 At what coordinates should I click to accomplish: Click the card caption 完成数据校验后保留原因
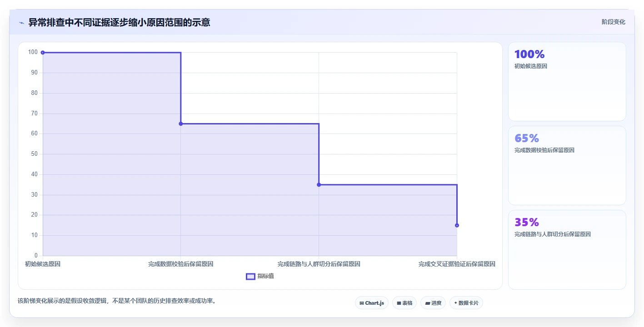(x=544, y=150)
